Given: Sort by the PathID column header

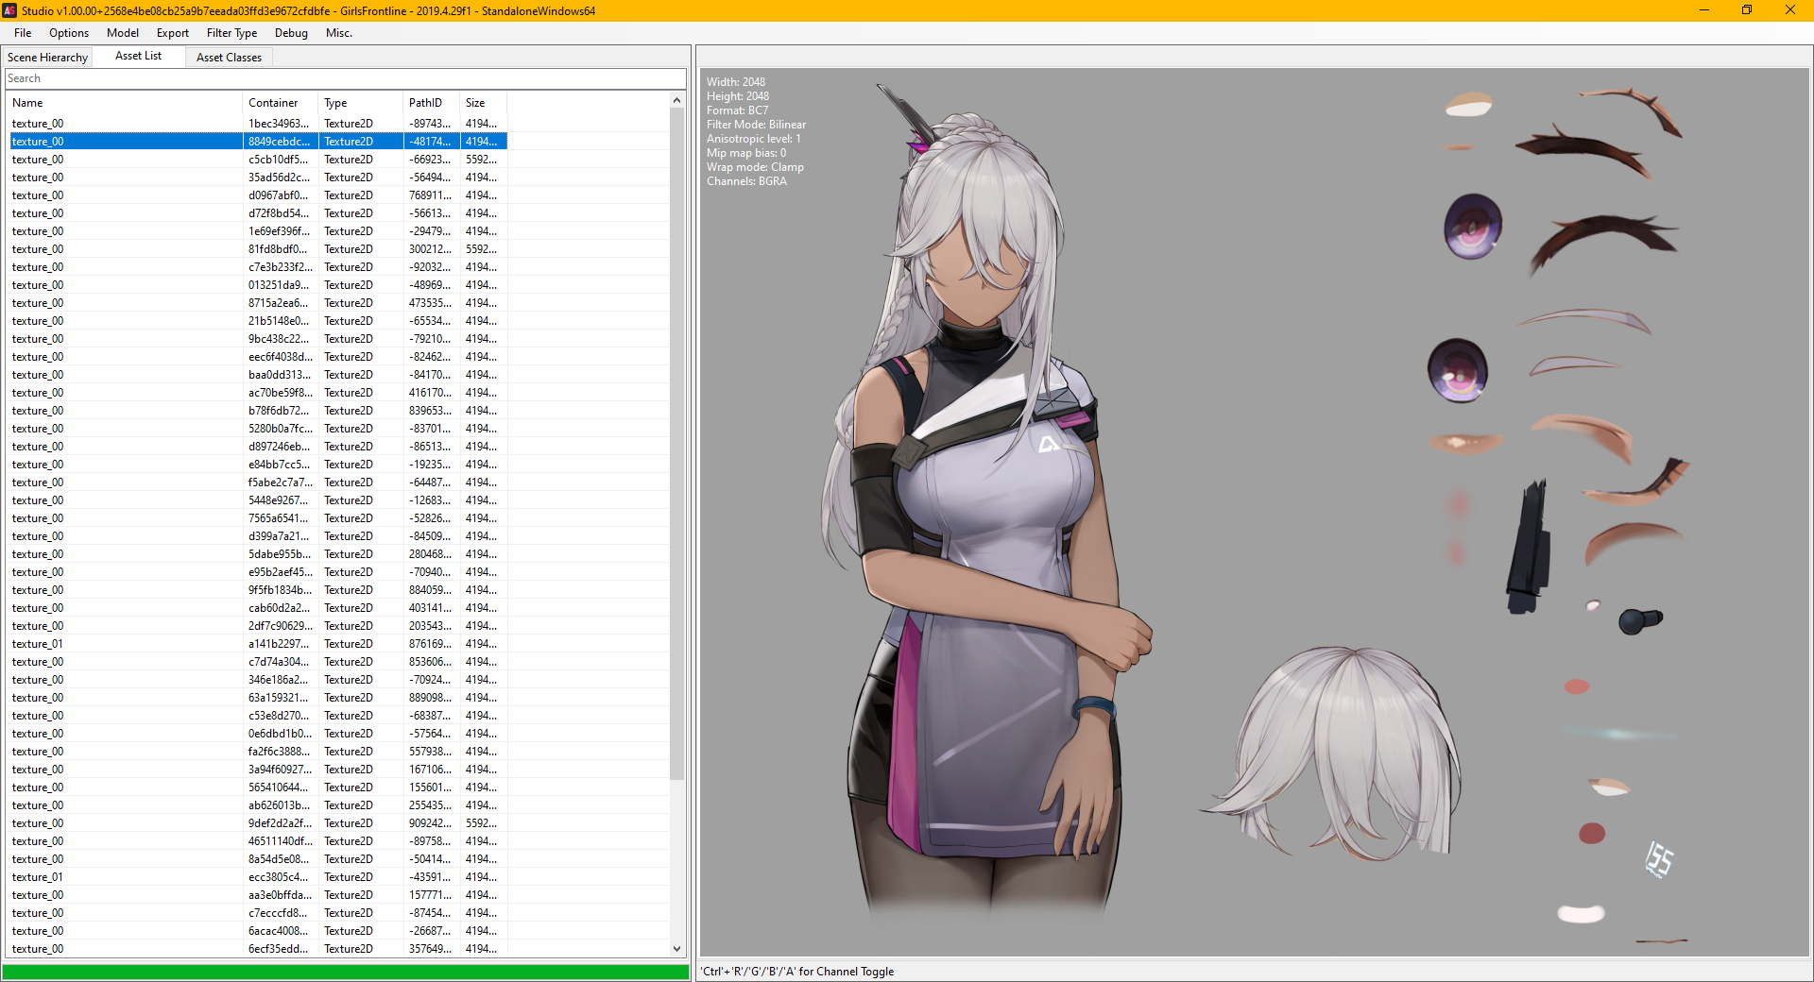Looking at the screenshot, I should pos(431,103).
